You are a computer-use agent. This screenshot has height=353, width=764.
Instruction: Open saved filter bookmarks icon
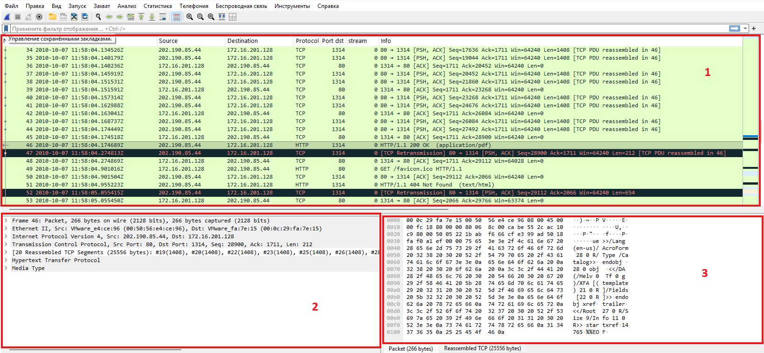coord(6,28)
